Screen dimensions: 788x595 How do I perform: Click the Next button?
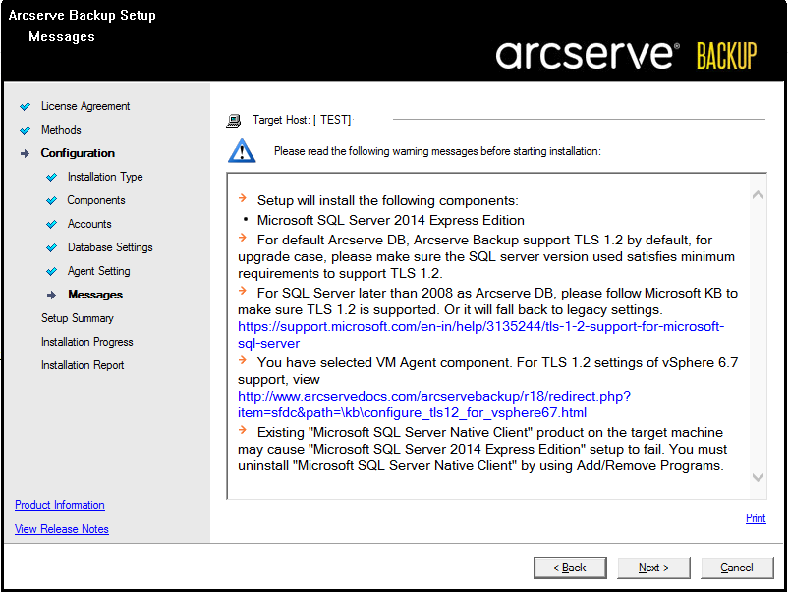pyautogui.click(x=653, y=568)
